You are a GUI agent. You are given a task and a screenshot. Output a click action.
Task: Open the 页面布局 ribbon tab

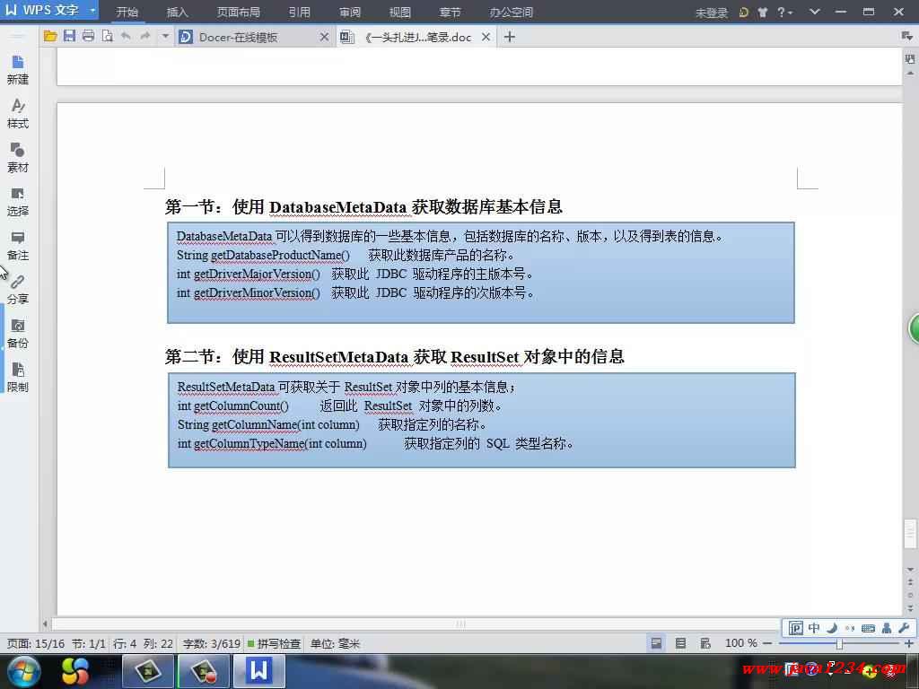(x=238, y=12)
